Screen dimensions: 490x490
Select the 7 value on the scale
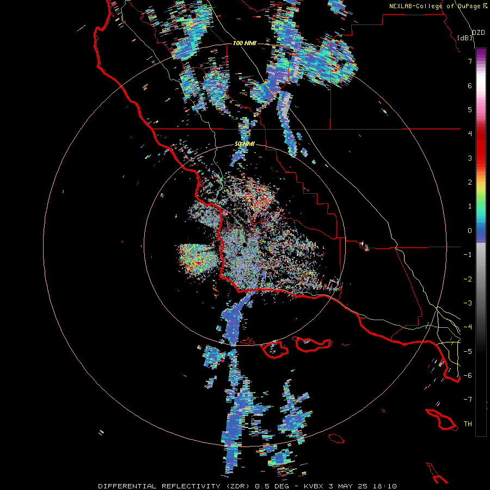point(470,61)
